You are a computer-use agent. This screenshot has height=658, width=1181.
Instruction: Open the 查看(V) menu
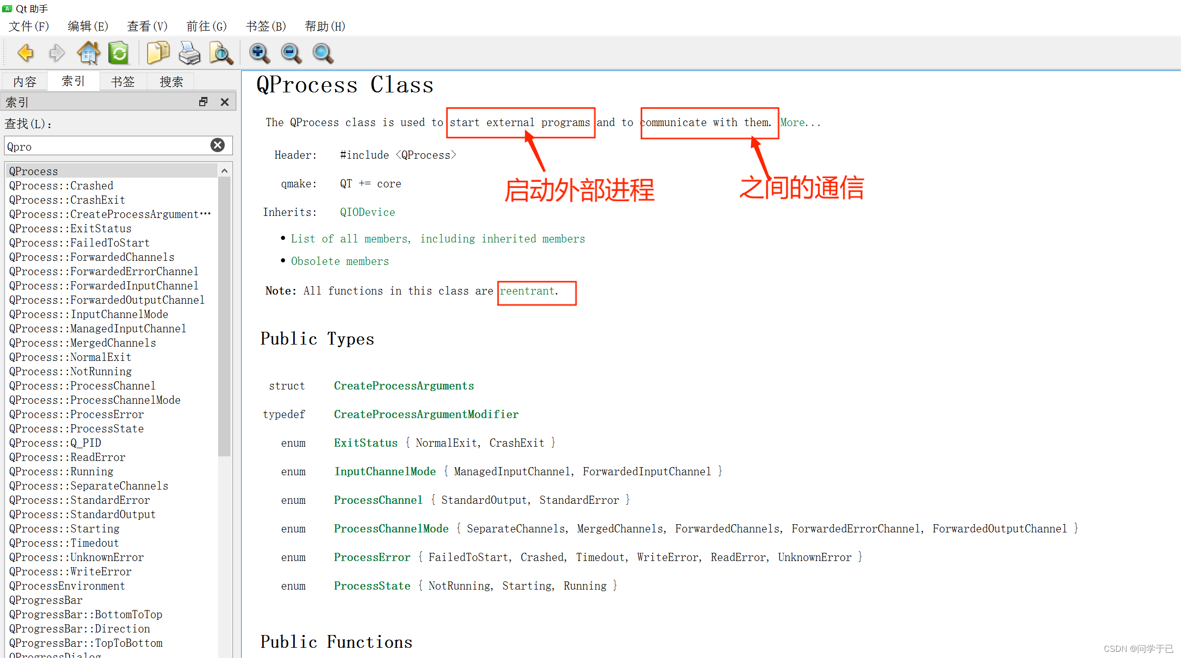pyautogui.click(x=147, y=26)
